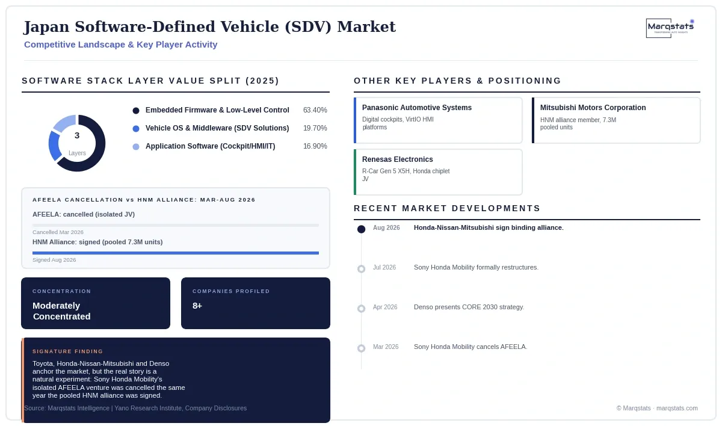Open the Panasonic Automotive Systems card
Image resolution: width=722 pixels, height=426 pixels.
pos(438,120)
